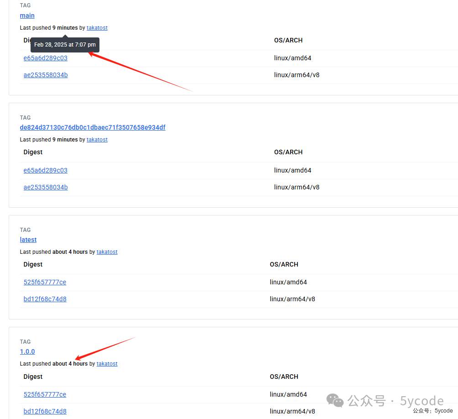Click OS/ARCH header in main tag table
The width and height of the screenshot is (458, 419).
(288, 40)
